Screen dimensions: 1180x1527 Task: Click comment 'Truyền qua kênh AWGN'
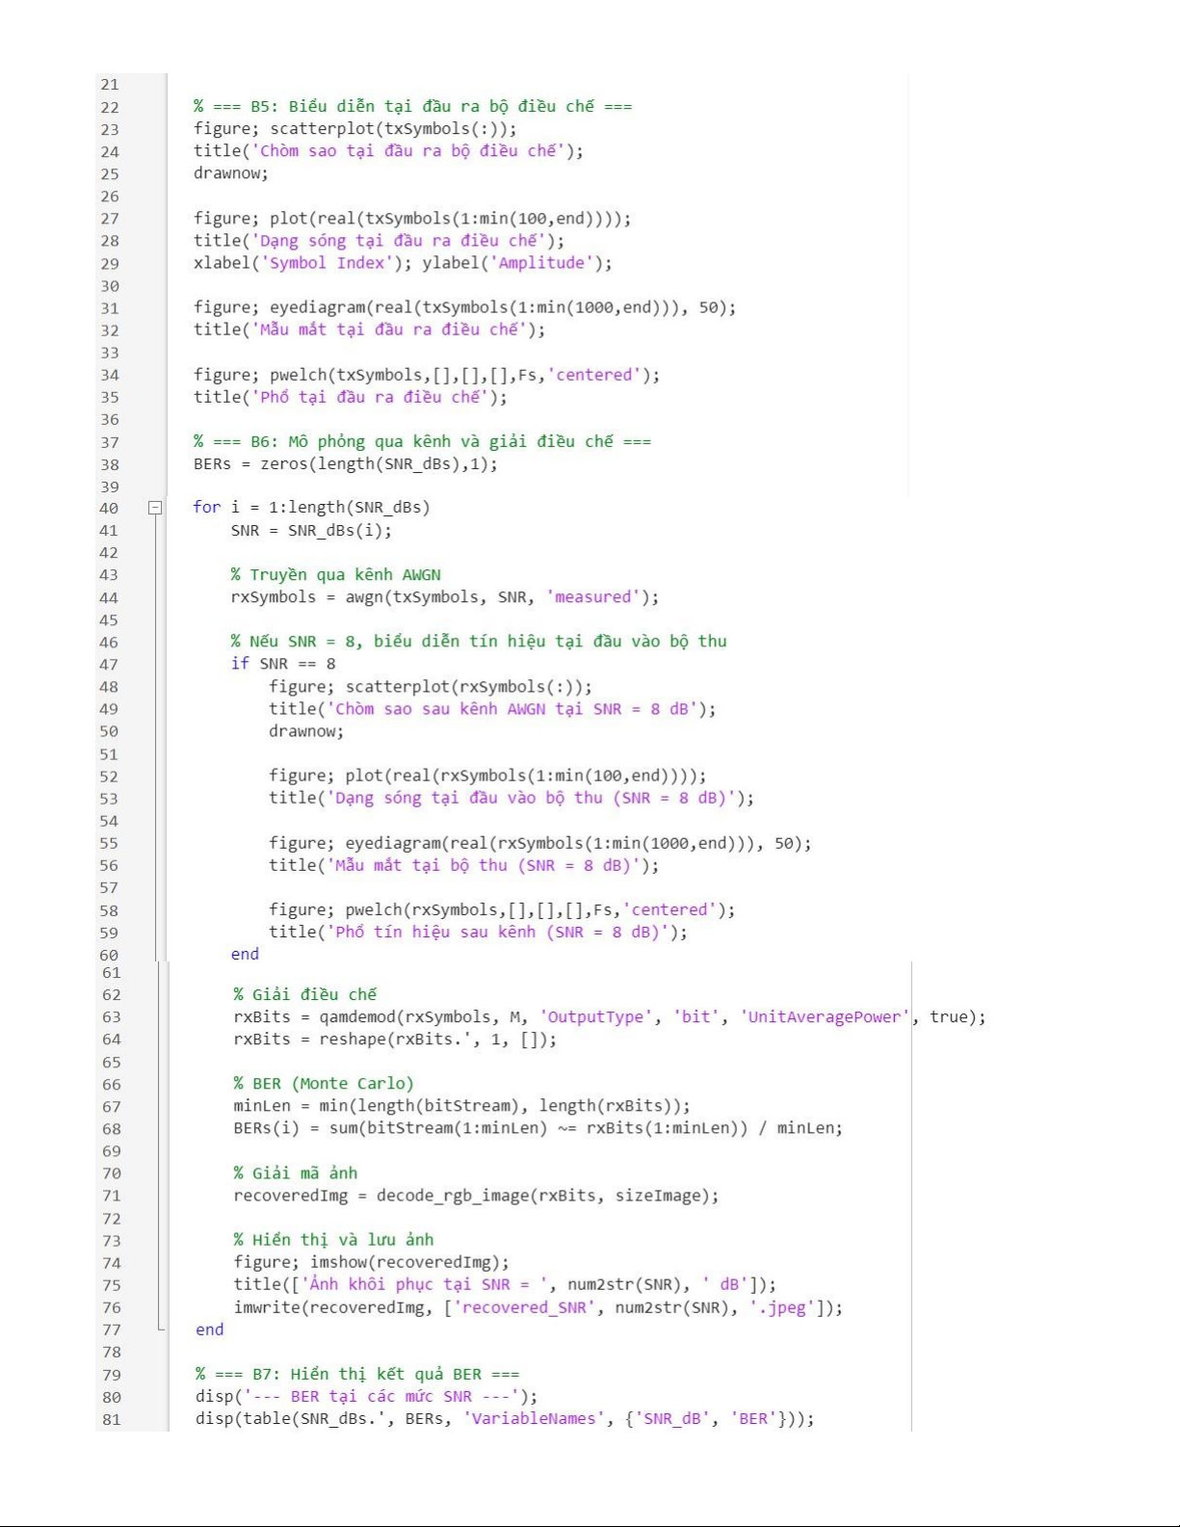coord(335,574)
